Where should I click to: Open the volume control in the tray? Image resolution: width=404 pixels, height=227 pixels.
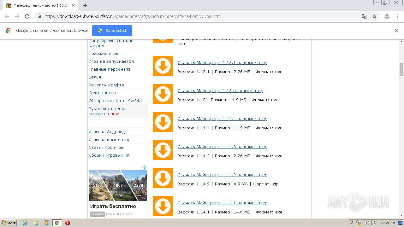tap(366, 223)
